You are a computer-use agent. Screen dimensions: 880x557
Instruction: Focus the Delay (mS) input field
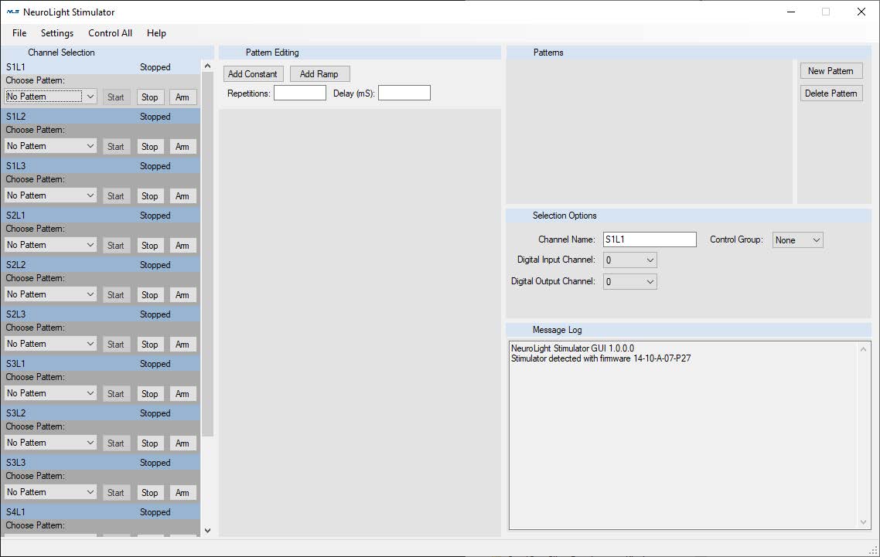404,93
